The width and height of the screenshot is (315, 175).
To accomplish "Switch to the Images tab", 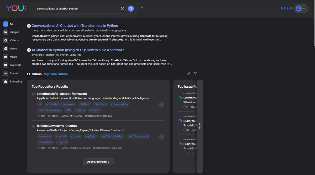I will (x=11, y=32).
